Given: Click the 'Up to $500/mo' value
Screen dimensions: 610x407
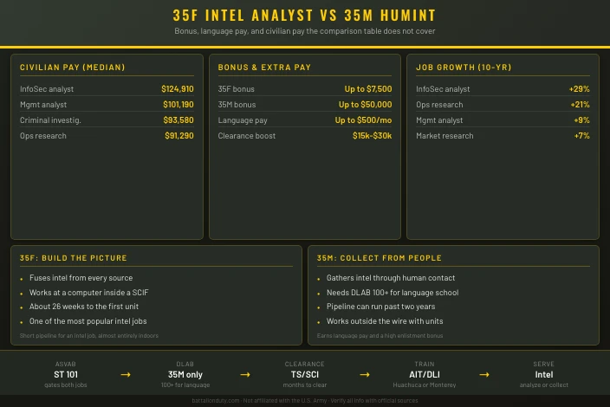Looking at the screenshot, I should pyautogui.click(x=363, y=120).
